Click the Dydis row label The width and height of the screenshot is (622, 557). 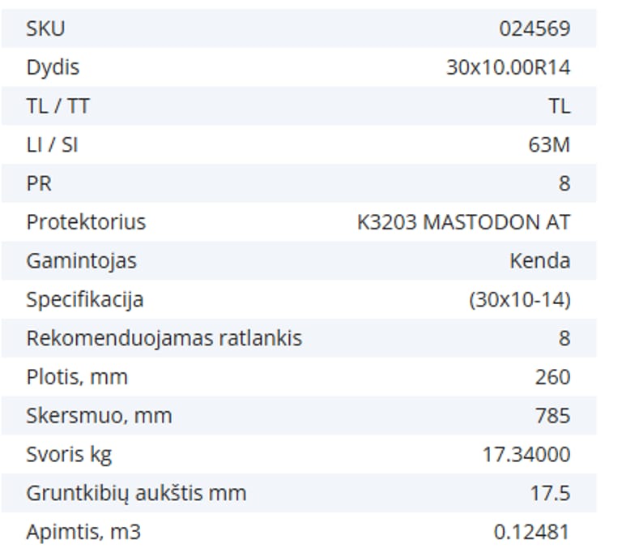click(53, 67)
